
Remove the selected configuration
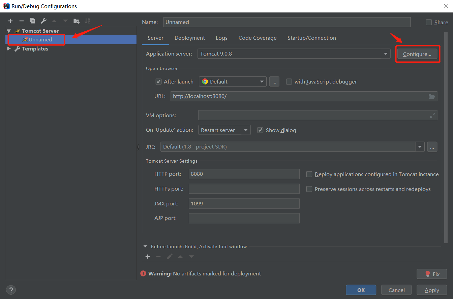point(21,21)
